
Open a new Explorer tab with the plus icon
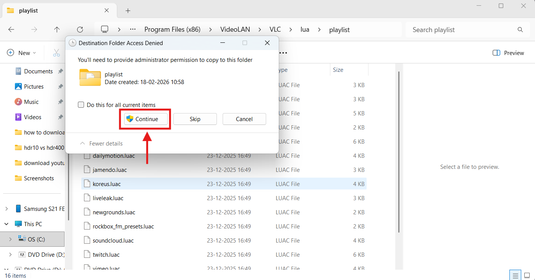coord(128,11)
